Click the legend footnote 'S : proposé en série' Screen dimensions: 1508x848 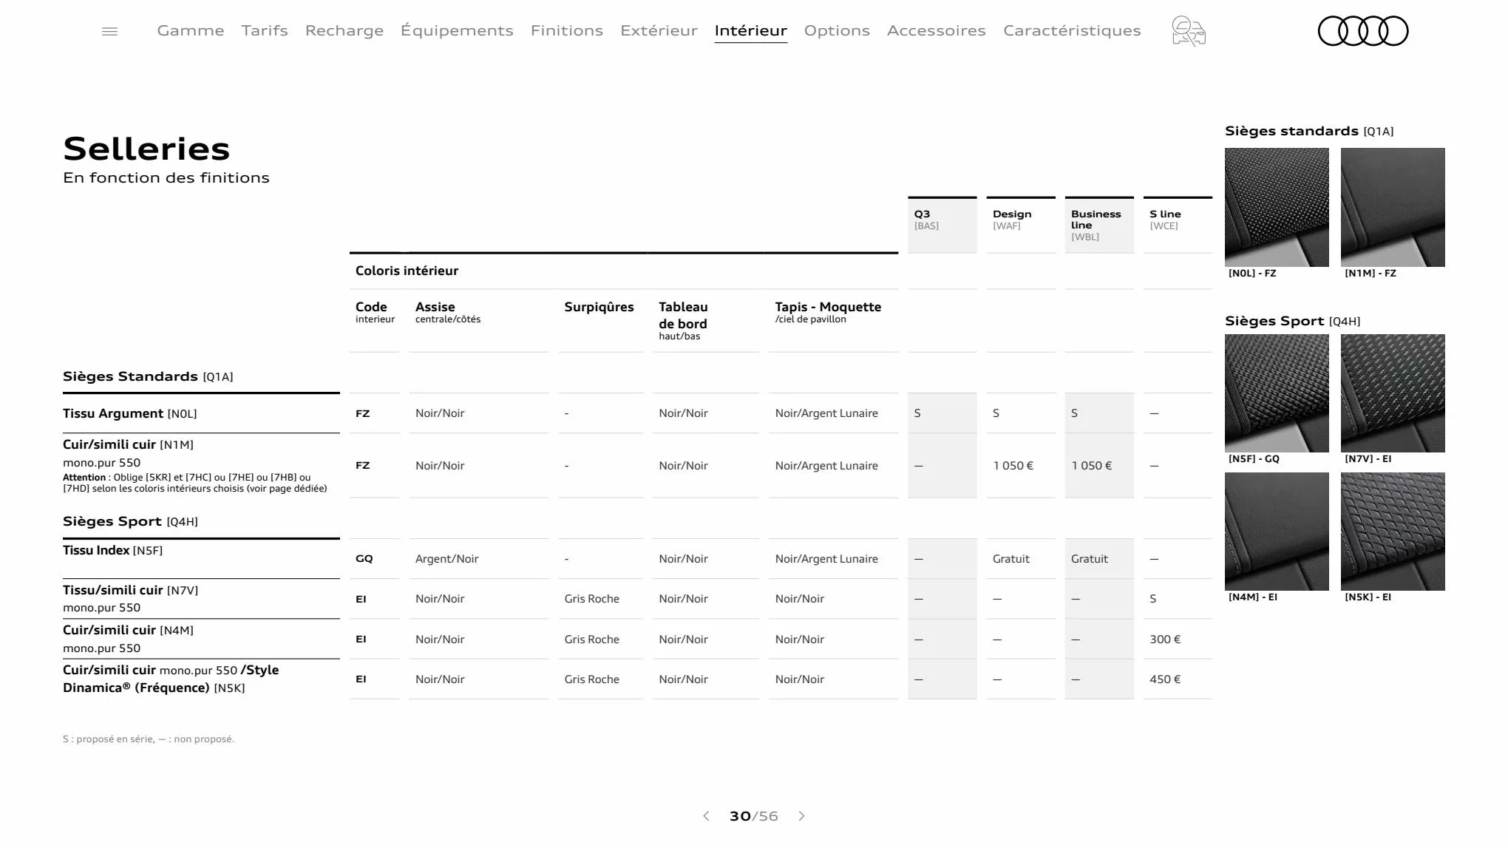149,739
